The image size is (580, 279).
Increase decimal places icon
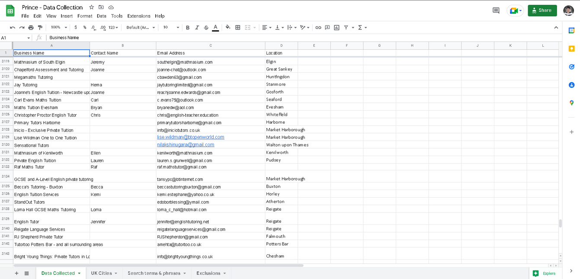[103, 27]
